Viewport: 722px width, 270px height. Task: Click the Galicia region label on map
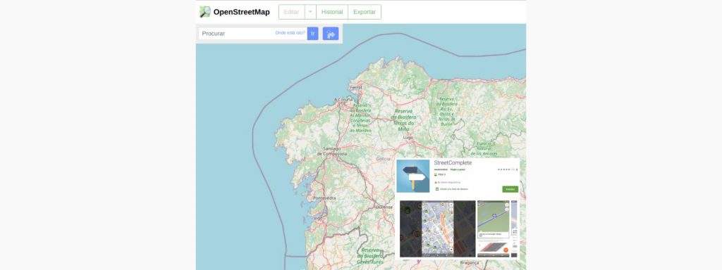click(383, 158)
